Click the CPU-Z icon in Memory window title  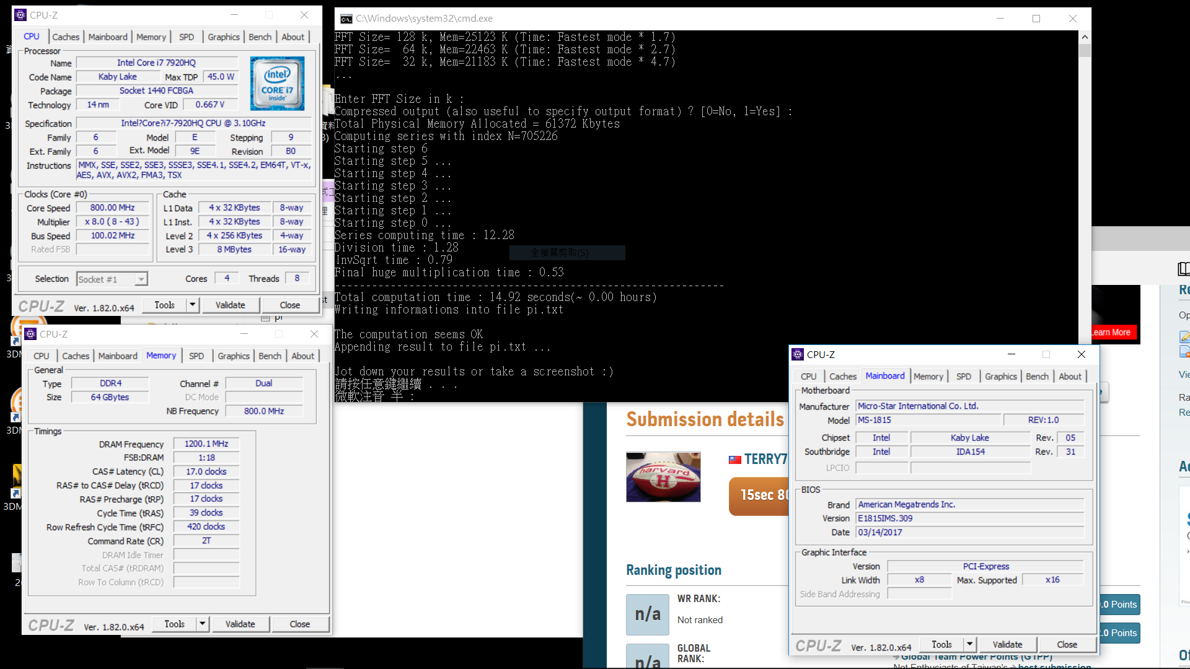click(30, 334)
